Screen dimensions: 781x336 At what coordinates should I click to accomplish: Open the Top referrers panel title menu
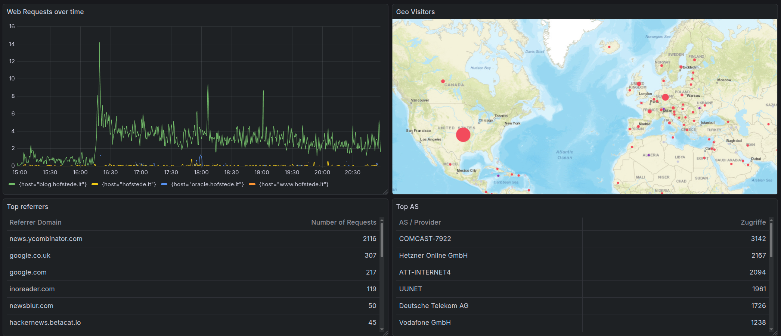[x=28, y=207]
